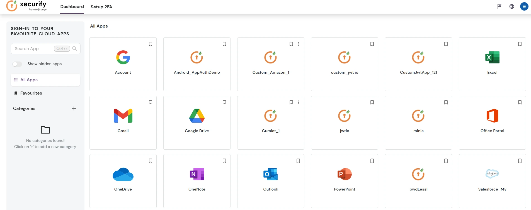Bookmark the Account app as favourite
Viewport: 531px width, 210px height.
coord(151,44)
